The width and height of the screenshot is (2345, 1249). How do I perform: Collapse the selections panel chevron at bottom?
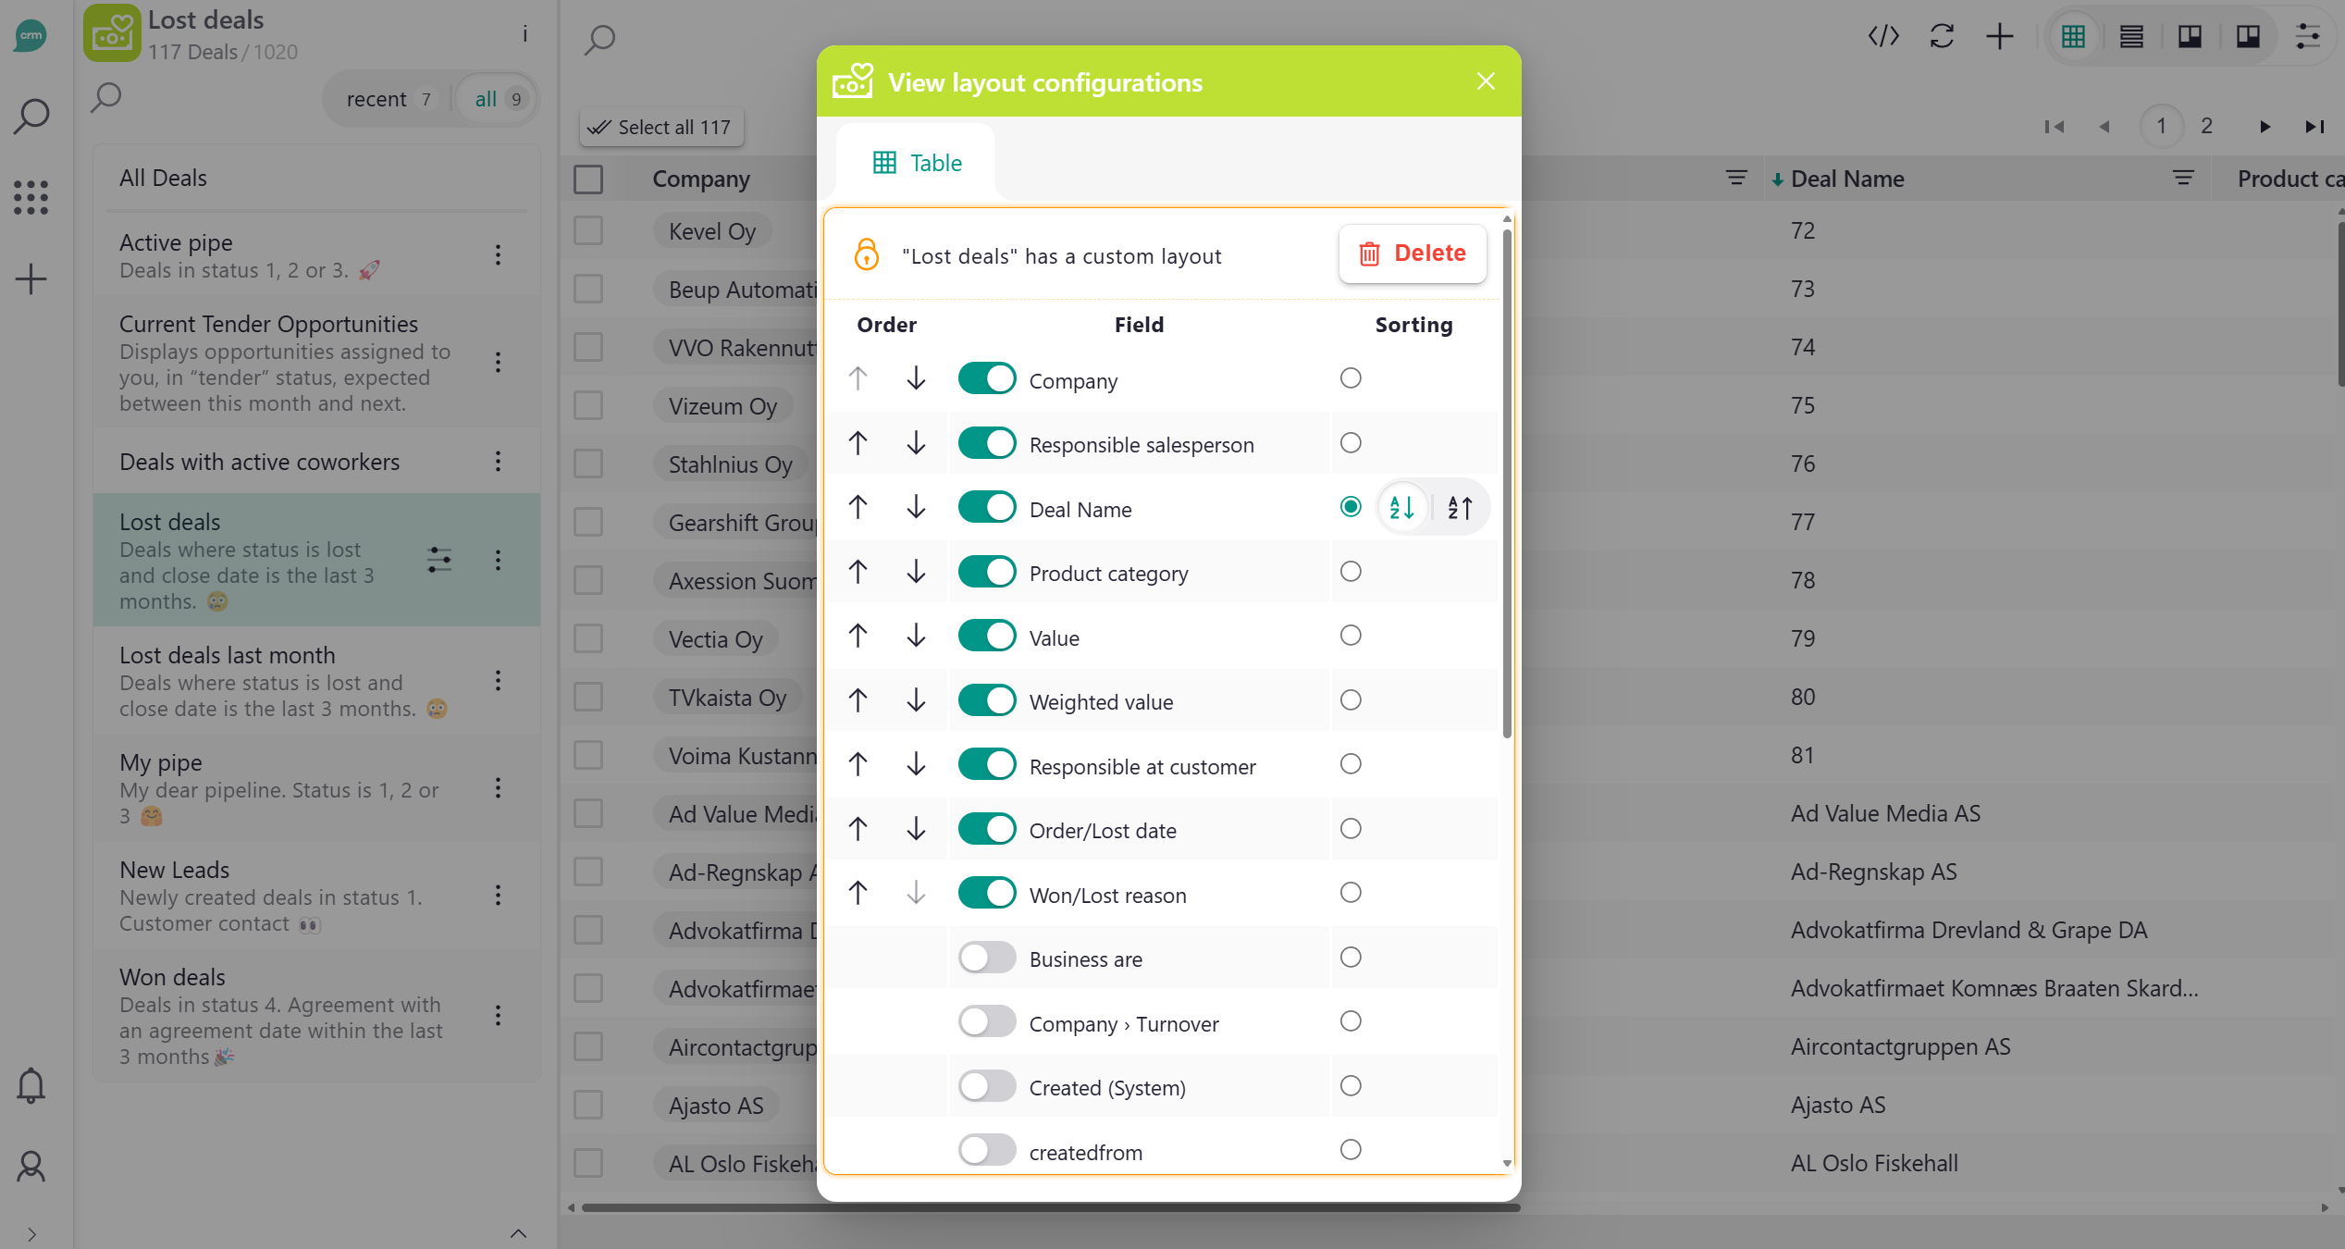click(x=518, y=1232)
